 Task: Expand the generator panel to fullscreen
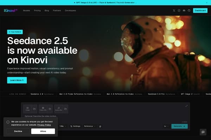[186, 106]
